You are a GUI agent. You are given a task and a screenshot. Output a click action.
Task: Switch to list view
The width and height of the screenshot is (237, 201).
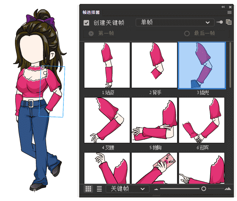pos(99,189)
